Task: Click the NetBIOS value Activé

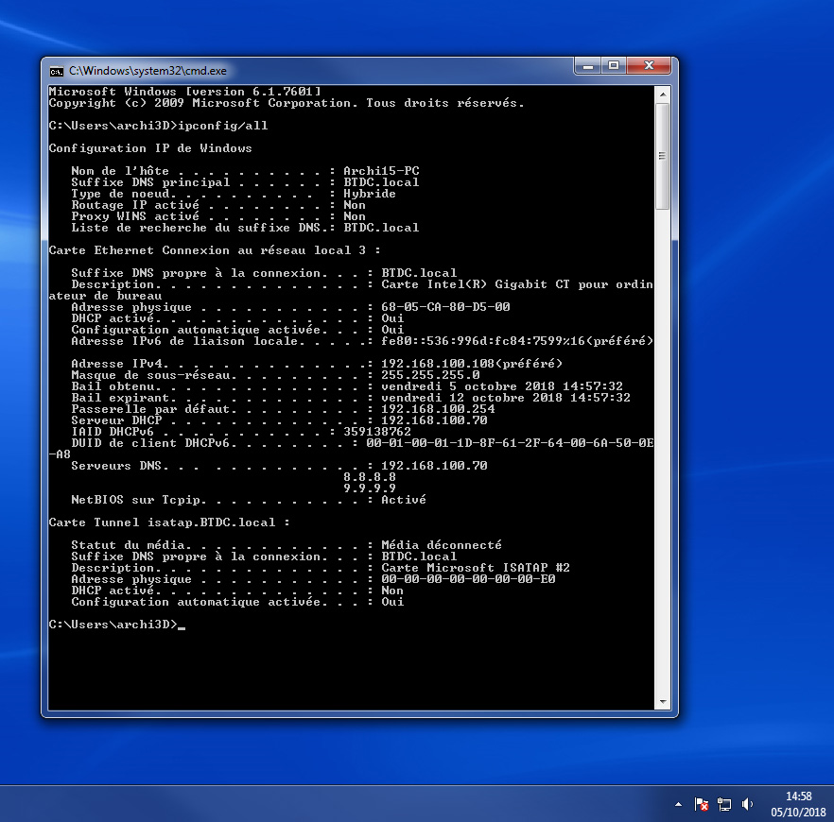Action: pyautogui.click(x=404, y=500)
